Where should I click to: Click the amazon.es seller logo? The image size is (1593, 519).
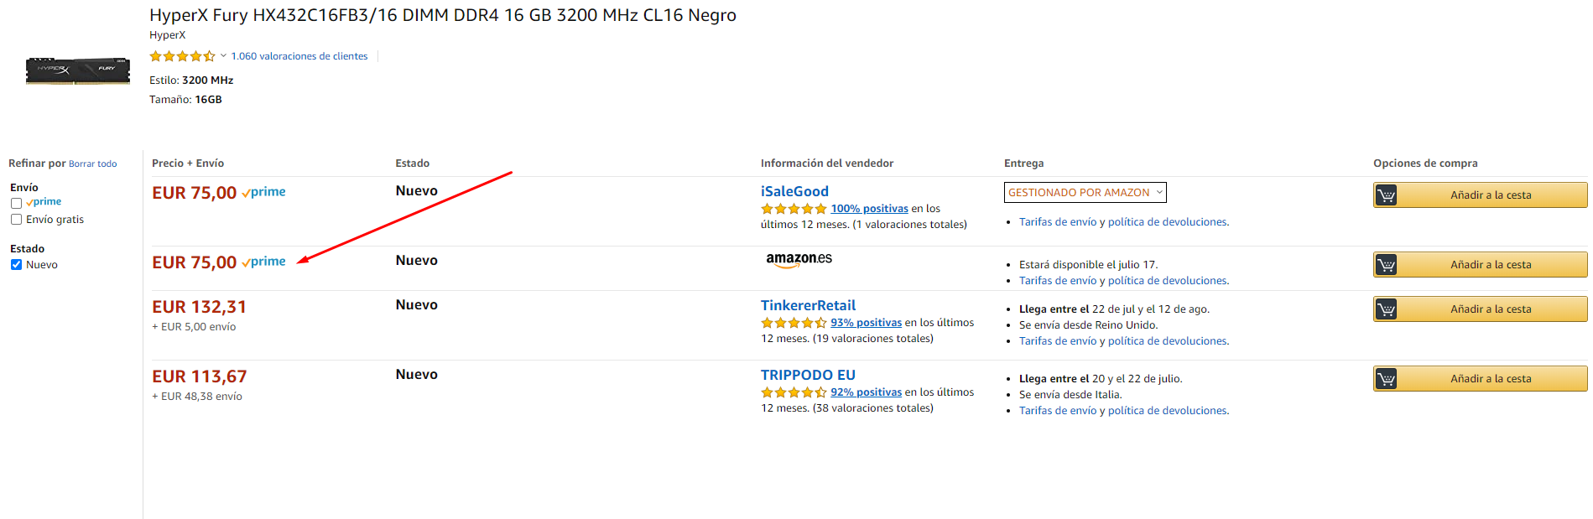click(799, 259)
